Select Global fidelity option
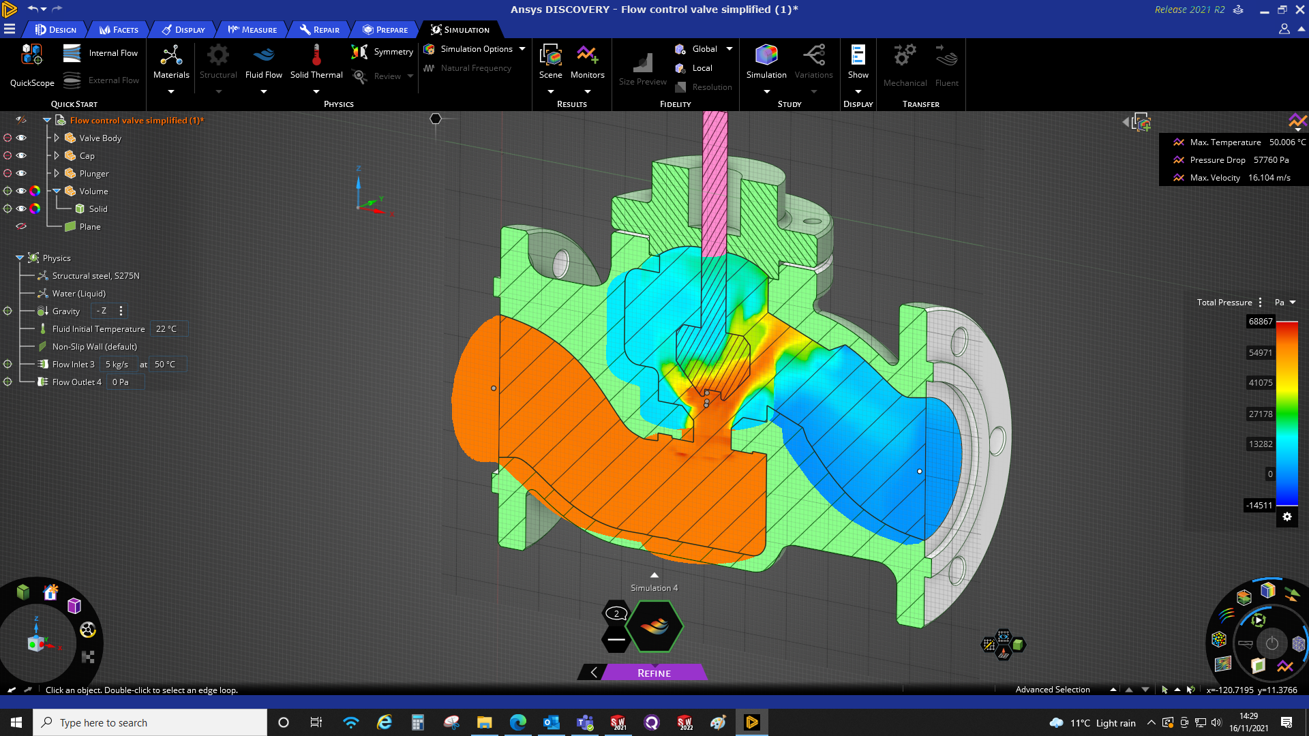This screenshot has width=1309, height=736. (x=696, y=49)
